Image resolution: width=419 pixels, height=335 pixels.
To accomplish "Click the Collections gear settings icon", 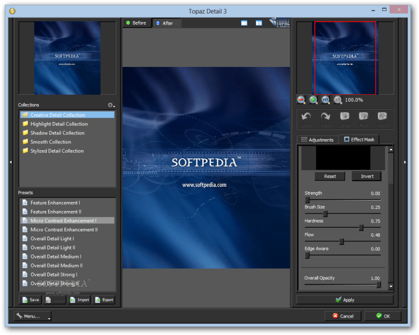I will pyautogui.click(x=110, y=105).
